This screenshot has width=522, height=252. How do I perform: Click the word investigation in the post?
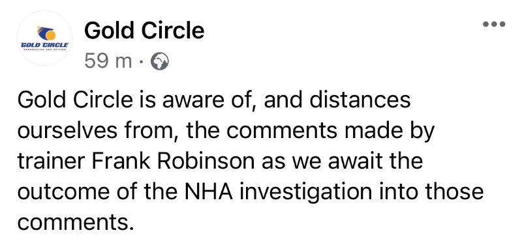305,193
